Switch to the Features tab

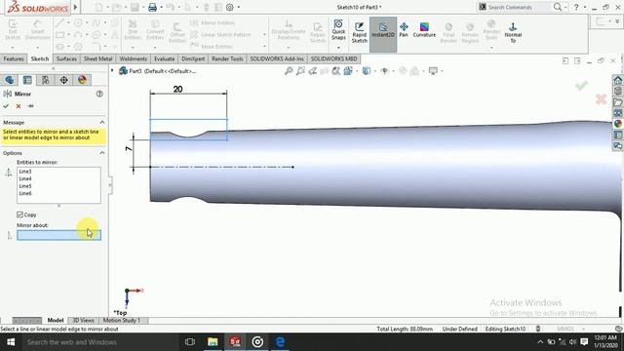pos(14,58)
